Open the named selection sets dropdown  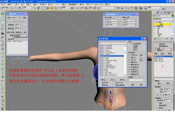pyautogui.click(x=115, y=8)
